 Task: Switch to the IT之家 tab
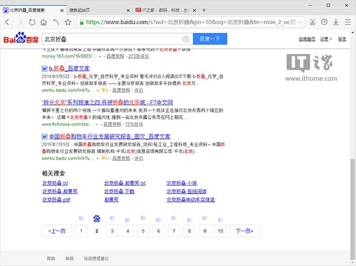(x=160, y=10)
